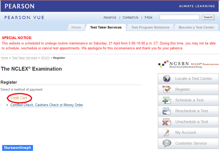This screenshot has height=151, width=220.
Task: Click the Pearson logo in header
Action: [x=20, y=6]
